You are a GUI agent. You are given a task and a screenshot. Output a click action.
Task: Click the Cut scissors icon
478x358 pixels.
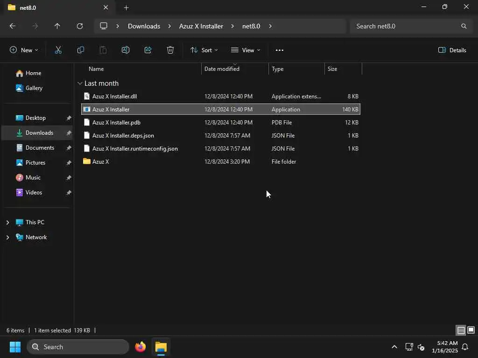(x=58, y=50)
